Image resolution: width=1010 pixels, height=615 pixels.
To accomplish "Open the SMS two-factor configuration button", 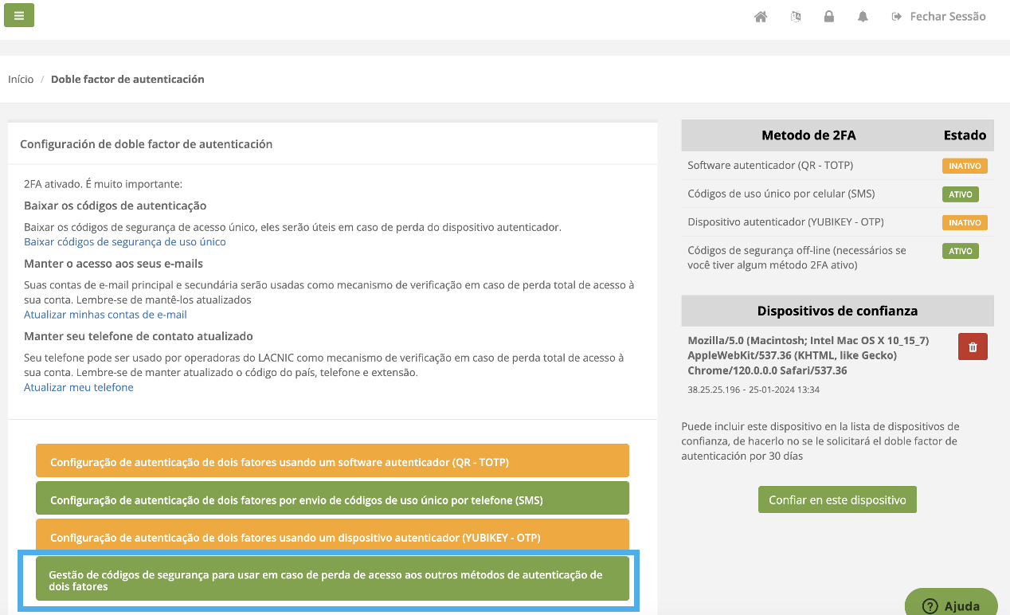I will tap(332, 499).
